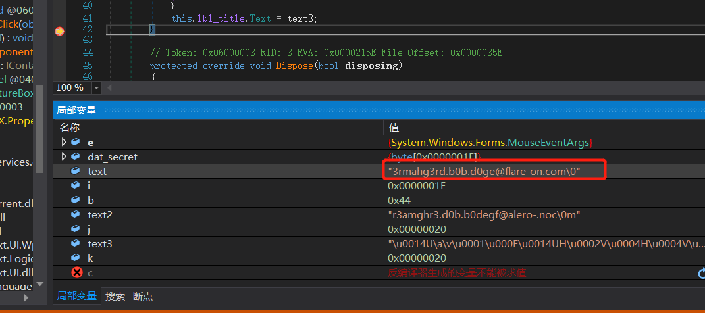
Task: Click the left panel's scroll-down arrow
Action: click(41, 283)
